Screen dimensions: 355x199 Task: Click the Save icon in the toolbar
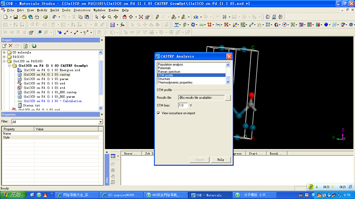[15, 17]
